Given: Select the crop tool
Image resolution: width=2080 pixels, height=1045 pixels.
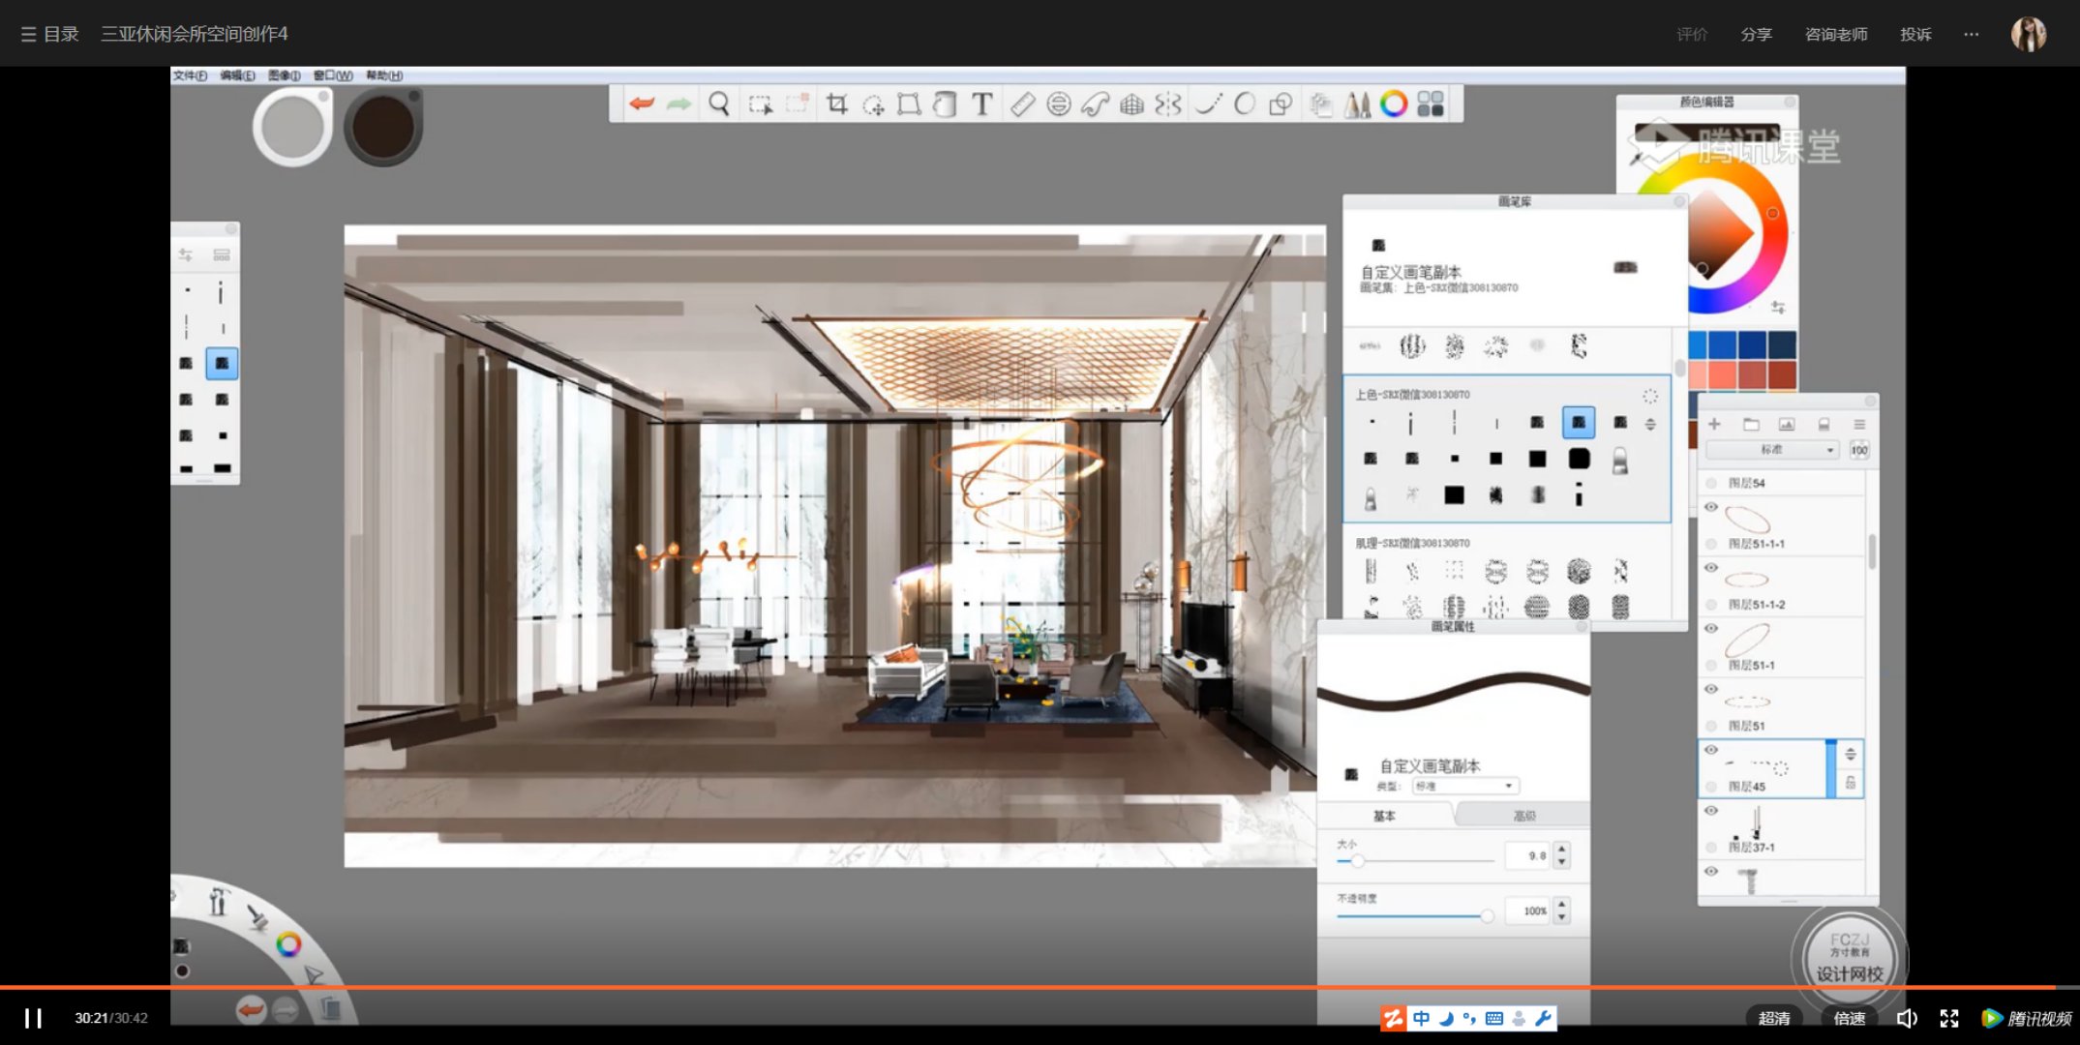Looking at the screenshot, I should tap(837, 104).
